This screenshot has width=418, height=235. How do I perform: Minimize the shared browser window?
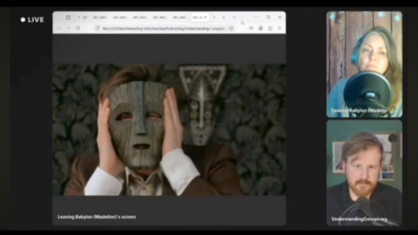click(x=256, y=17)
